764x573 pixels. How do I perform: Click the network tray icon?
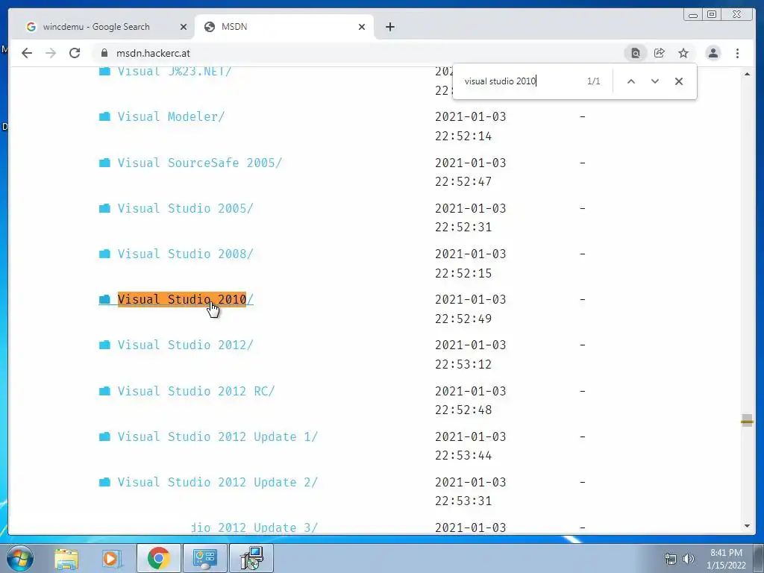[671, 559]
